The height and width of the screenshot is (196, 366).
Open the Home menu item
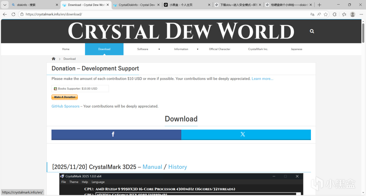[x=66, y=49]
